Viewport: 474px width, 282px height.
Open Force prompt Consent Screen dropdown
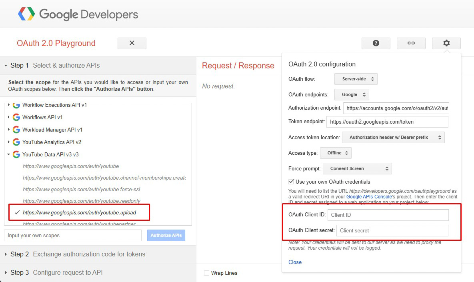coord(357,169)
